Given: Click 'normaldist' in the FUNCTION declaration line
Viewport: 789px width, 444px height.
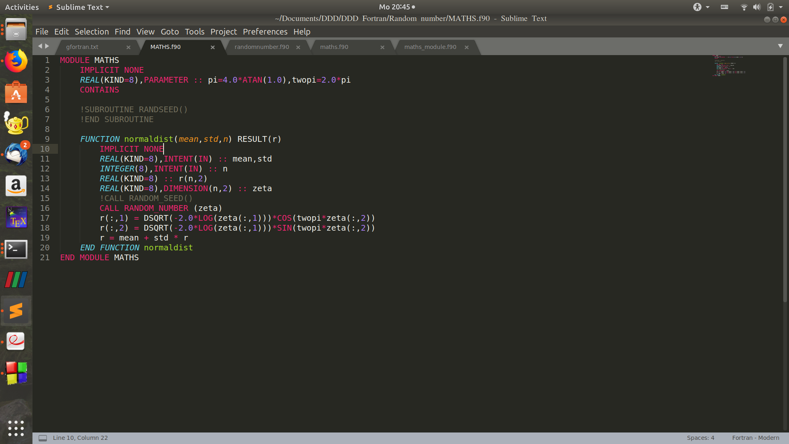Looking at the screenshot, I should [149, 139].
